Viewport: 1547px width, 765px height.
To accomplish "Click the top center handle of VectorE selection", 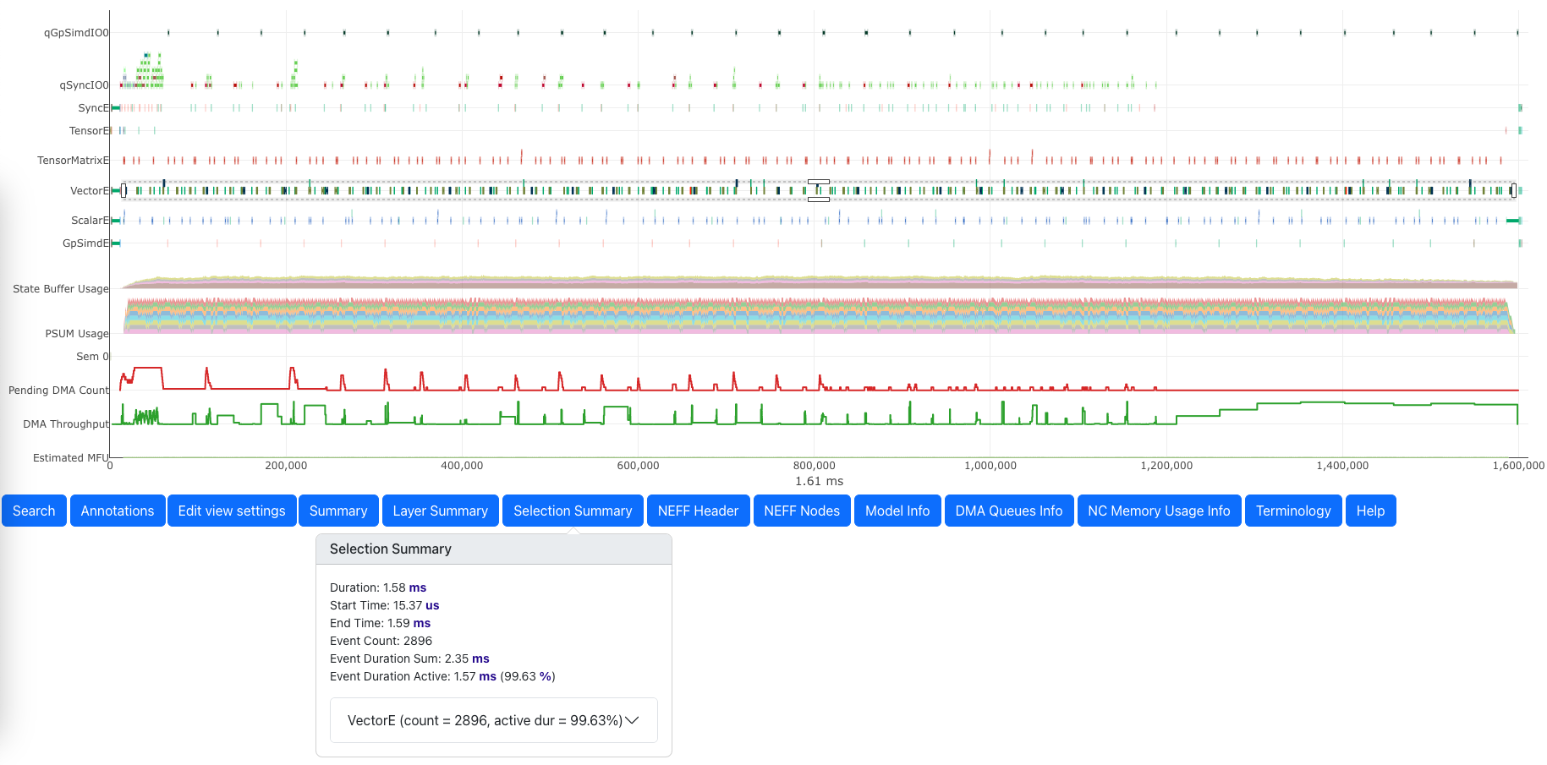I will [x=818, y=181].
